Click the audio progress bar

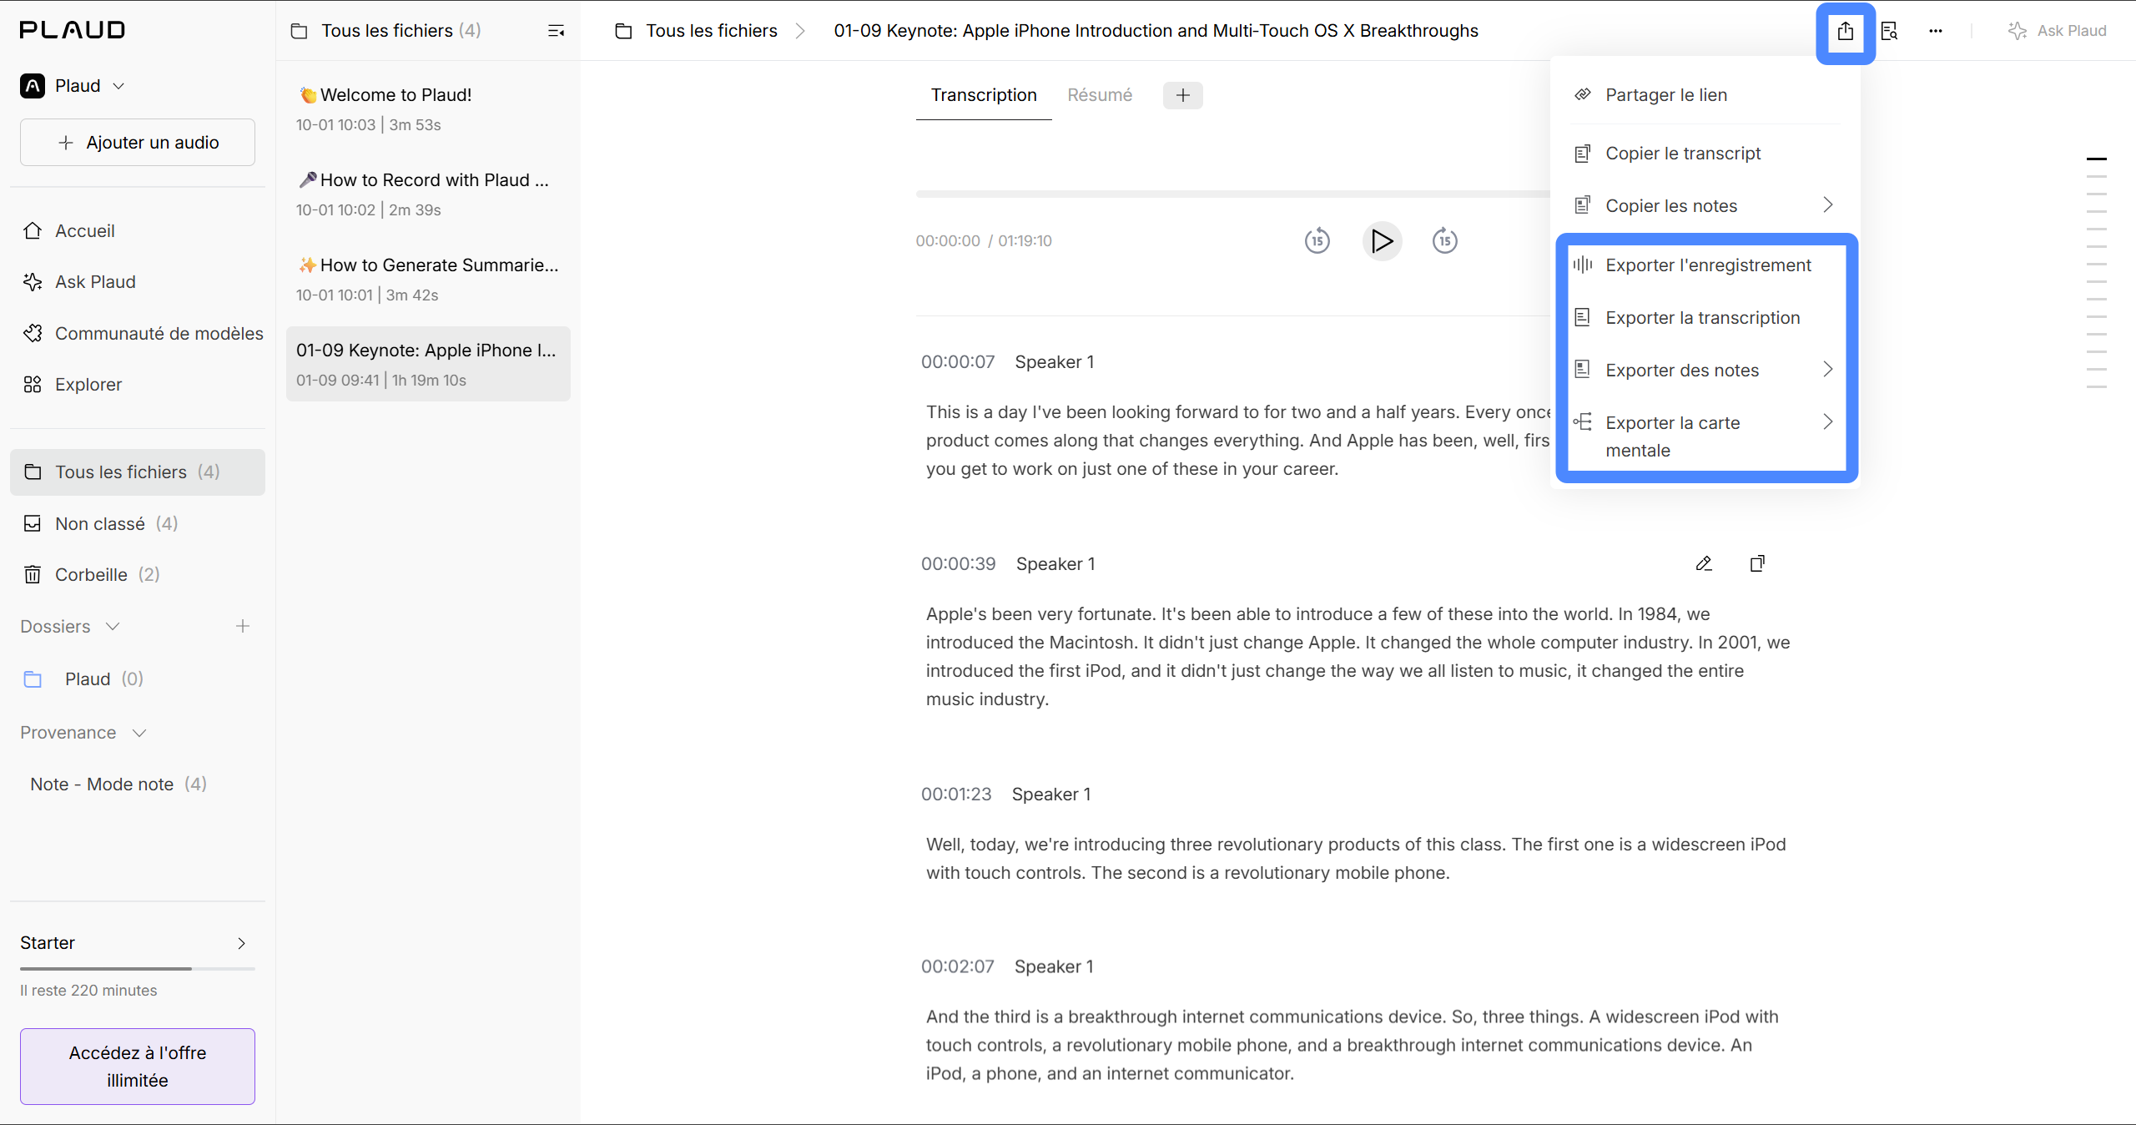point(1233,194)
